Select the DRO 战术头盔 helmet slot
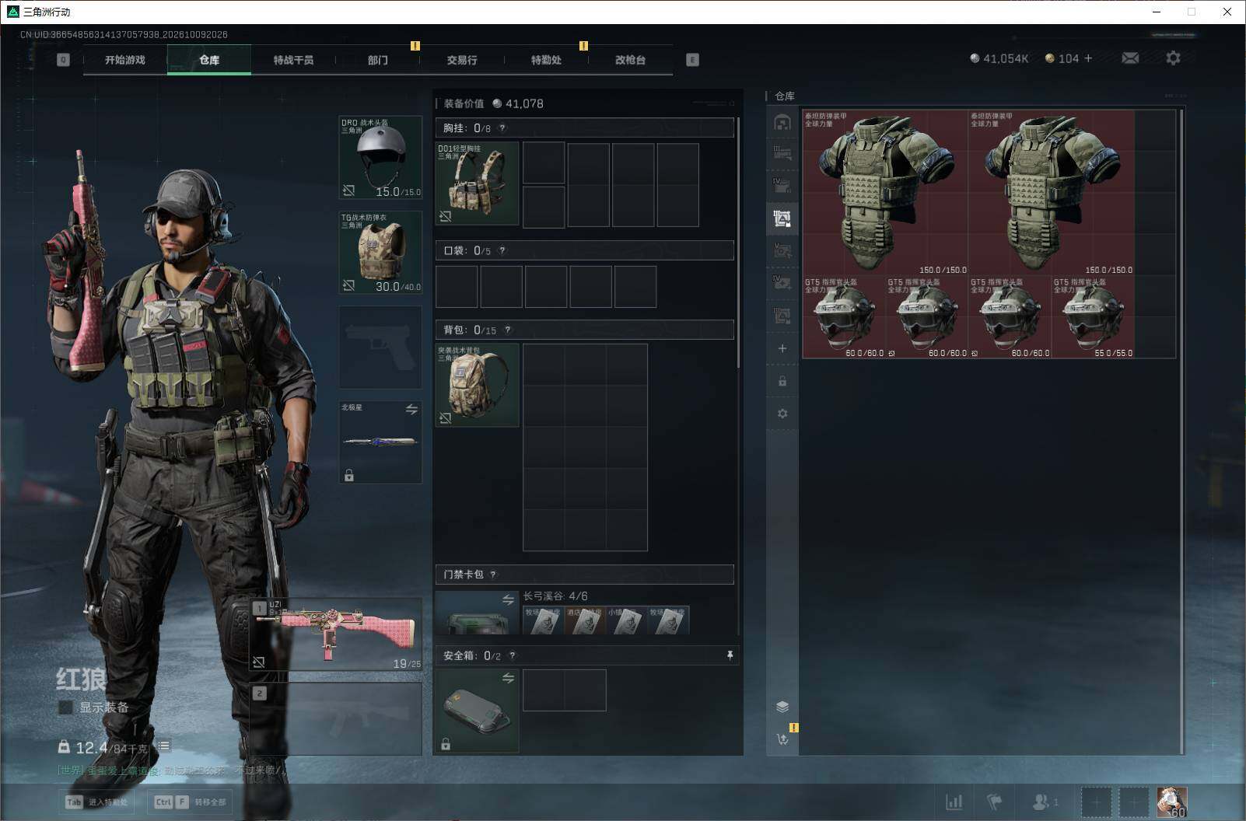Image resolution: width=1246 pixels, height=821 pixels. pos(380,158)
